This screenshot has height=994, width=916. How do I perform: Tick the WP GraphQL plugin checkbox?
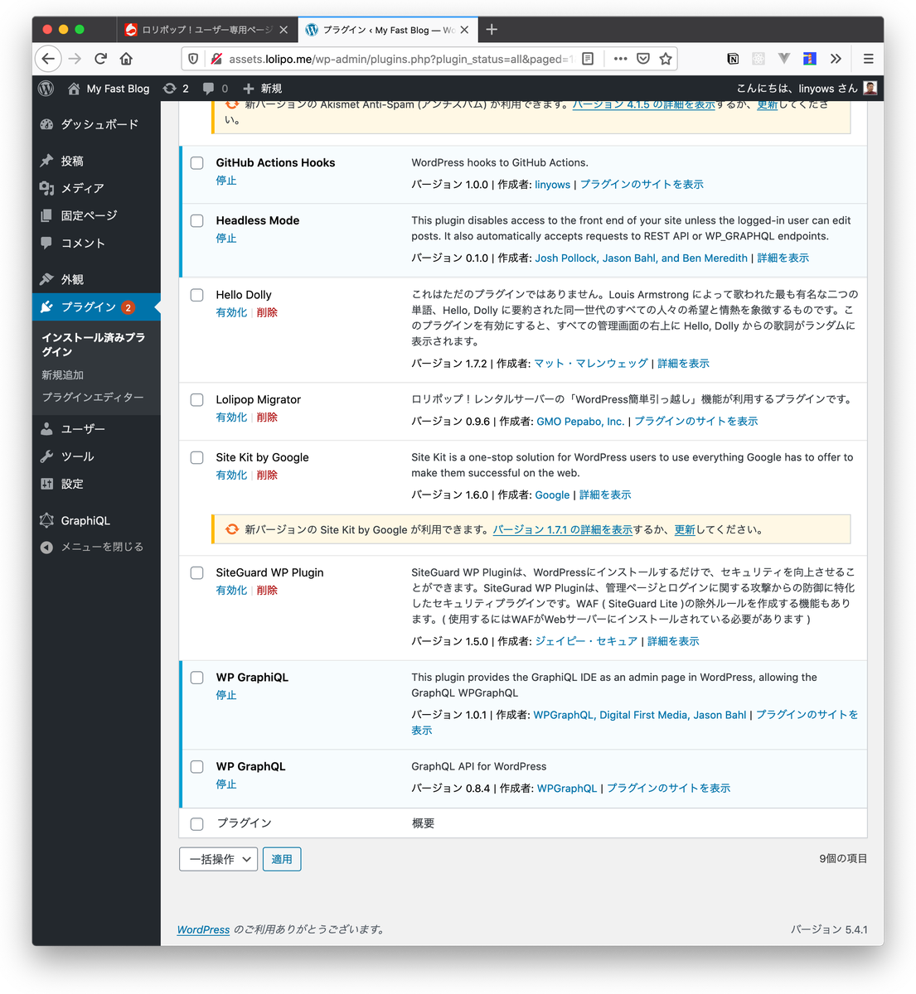[x=197, y=767]
